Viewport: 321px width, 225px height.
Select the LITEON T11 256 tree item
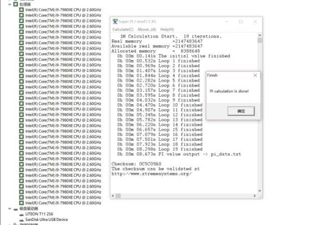(39, 214)
